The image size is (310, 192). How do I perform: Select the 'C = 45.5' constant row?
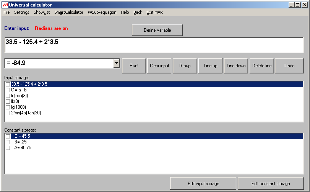(157, 136)
